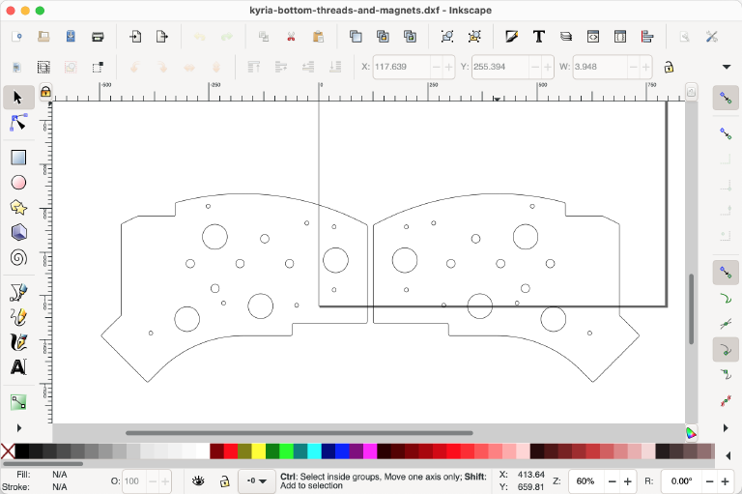Select the Gradient tool
This screenshot has width=742, height=494.
click(x=18, y=402)
